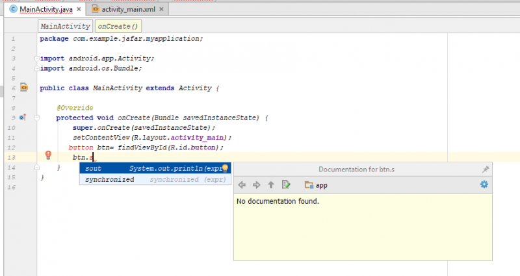Click the forward arrow in documentation popup
Image resolution: width=520 pixels, height=276 pixels.
click(x=257, y=185)
